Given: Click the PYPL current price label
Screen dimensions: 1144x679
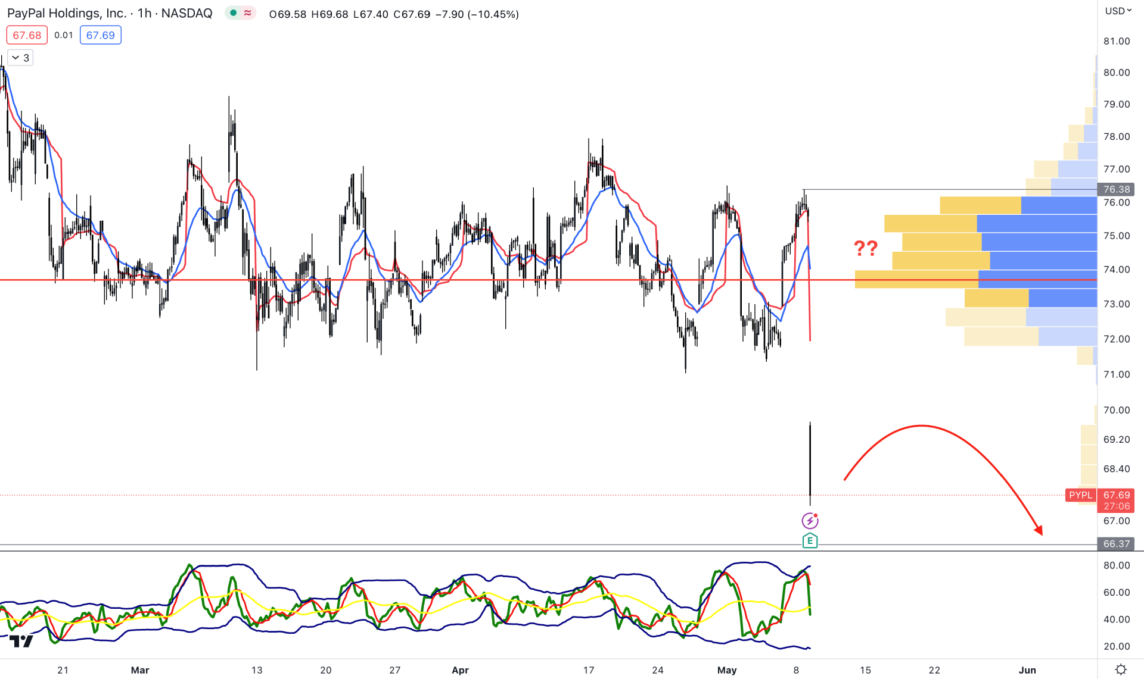Looking at the screenshot, I should tap(1080, 495).
